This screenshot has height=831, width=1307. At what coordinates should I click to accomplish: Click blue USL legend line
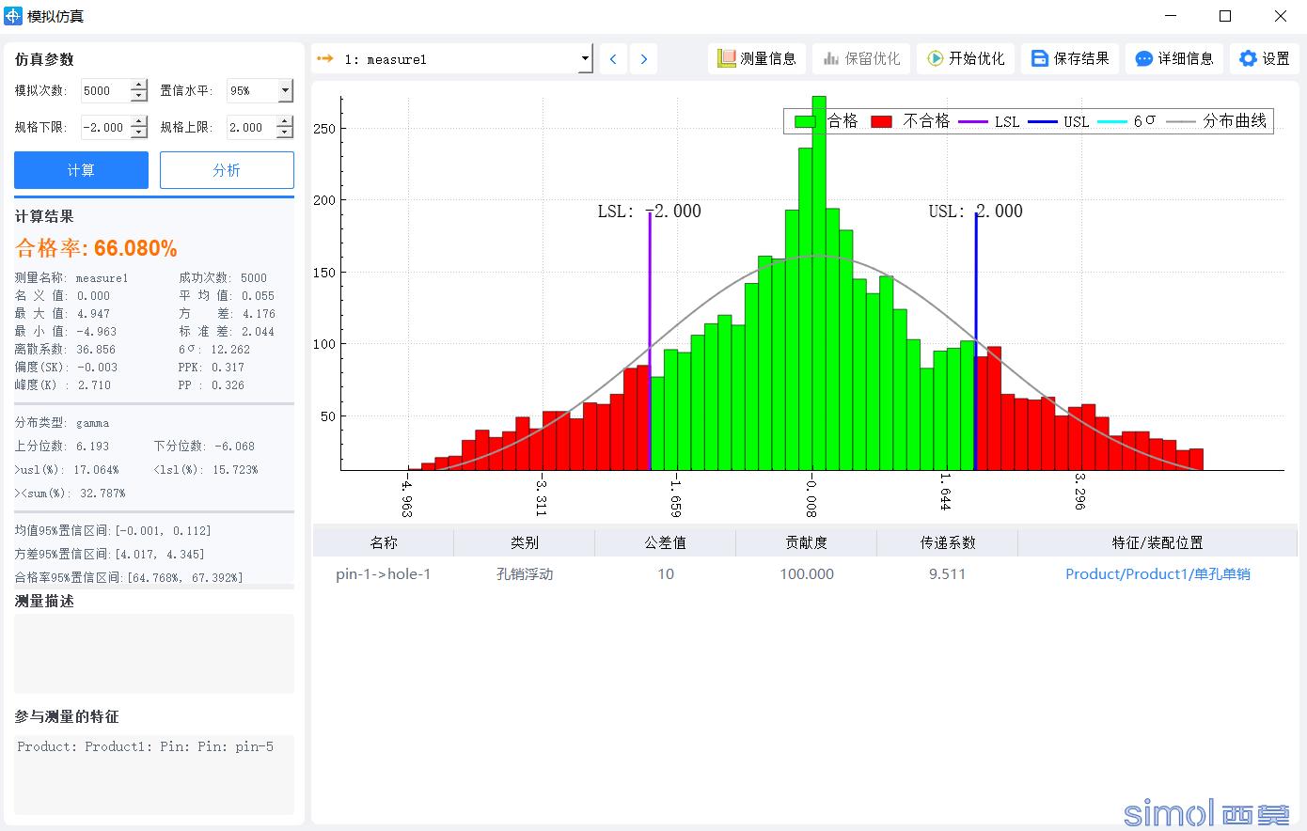(1043, 121)
